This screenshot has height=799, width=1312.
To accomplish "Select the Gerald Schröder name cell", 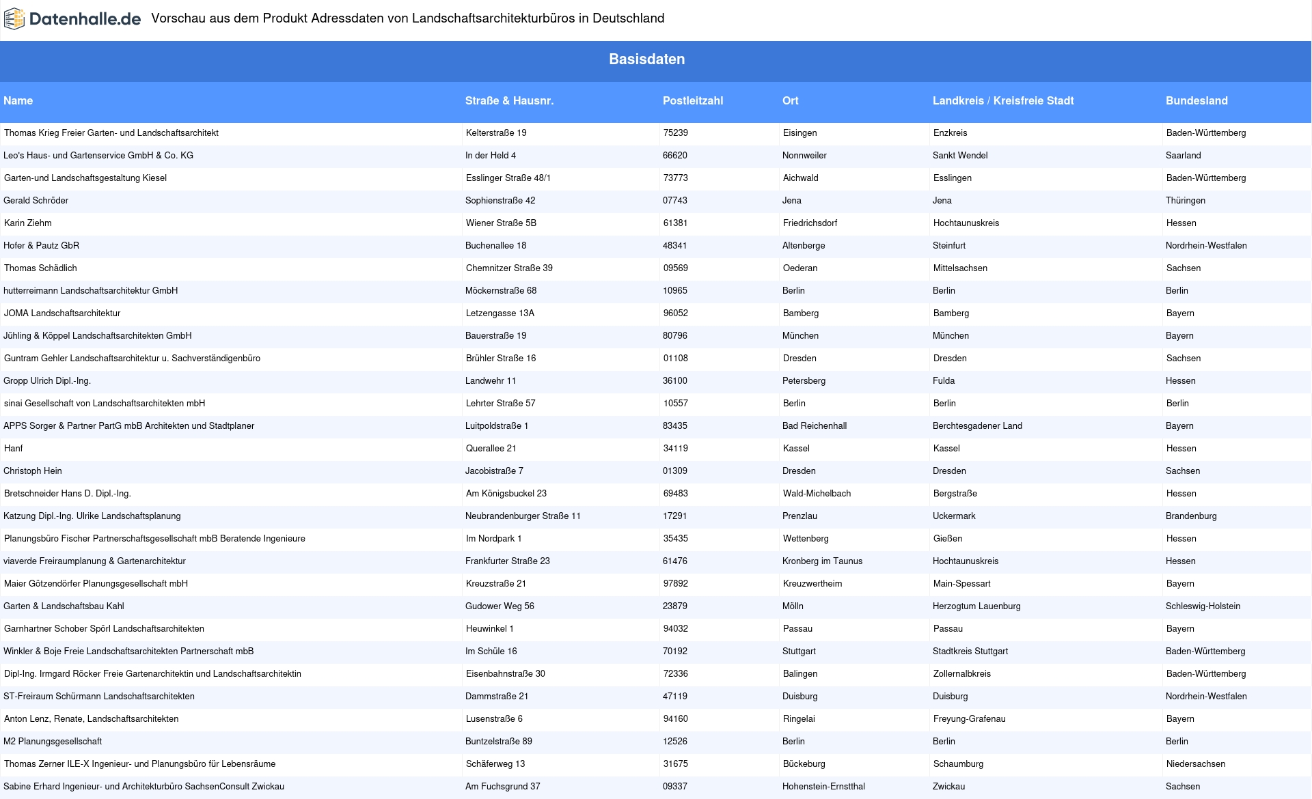I will pos(36,201).
